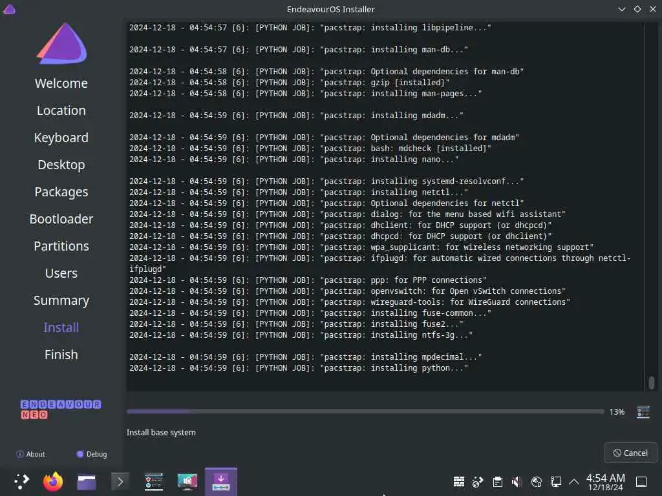Click the installation progress bar

365,411
